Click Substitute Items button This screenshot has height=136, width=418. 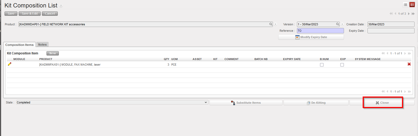pos(246,103)
